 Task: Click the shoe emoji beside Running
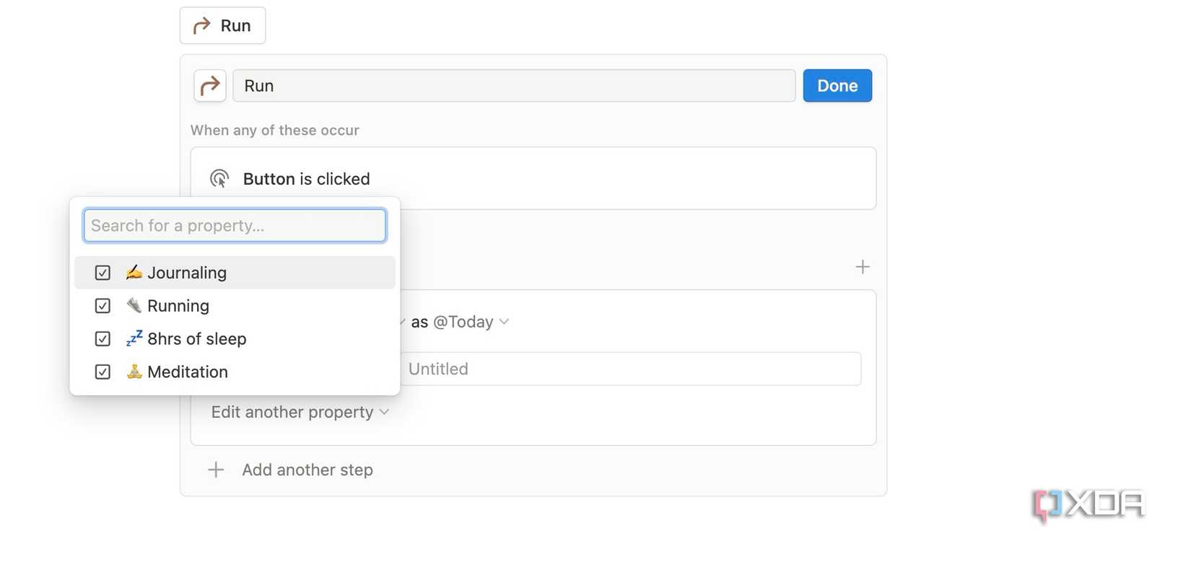[134, 305]
